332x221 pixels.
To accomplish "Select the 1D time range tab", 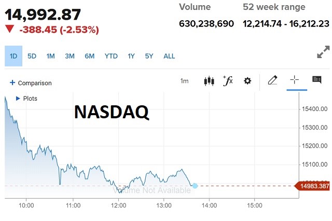I will pos(13,56).
